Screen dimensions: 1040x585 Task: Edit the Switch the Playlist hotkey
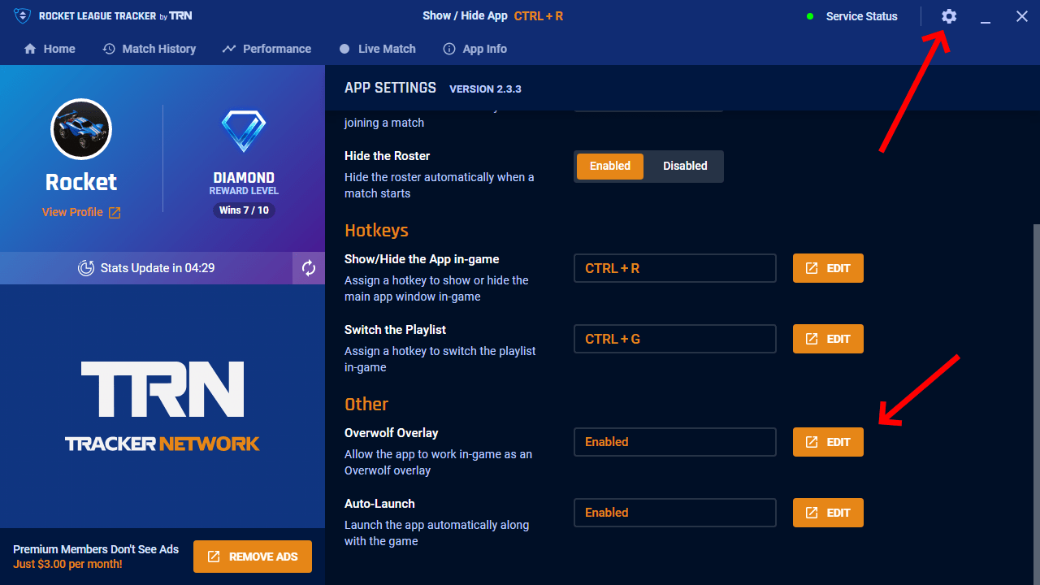click(x=828, y=339)
